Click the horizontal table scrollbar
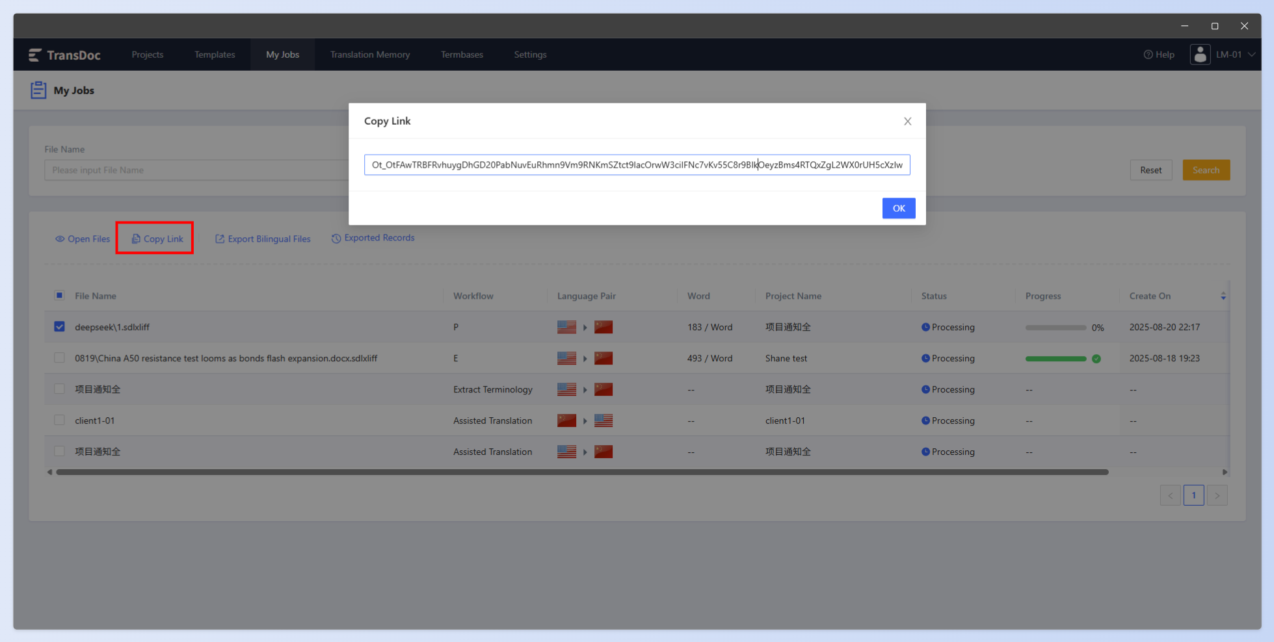Image resolution: width=1274 pixels, height=642 pixels. click(582, 472)
